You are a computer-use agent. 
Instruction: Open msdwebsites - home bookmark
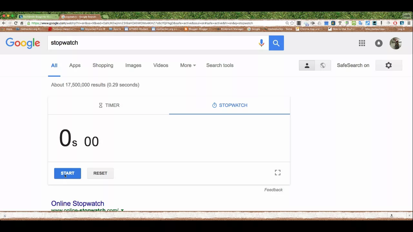pos(277,29)
